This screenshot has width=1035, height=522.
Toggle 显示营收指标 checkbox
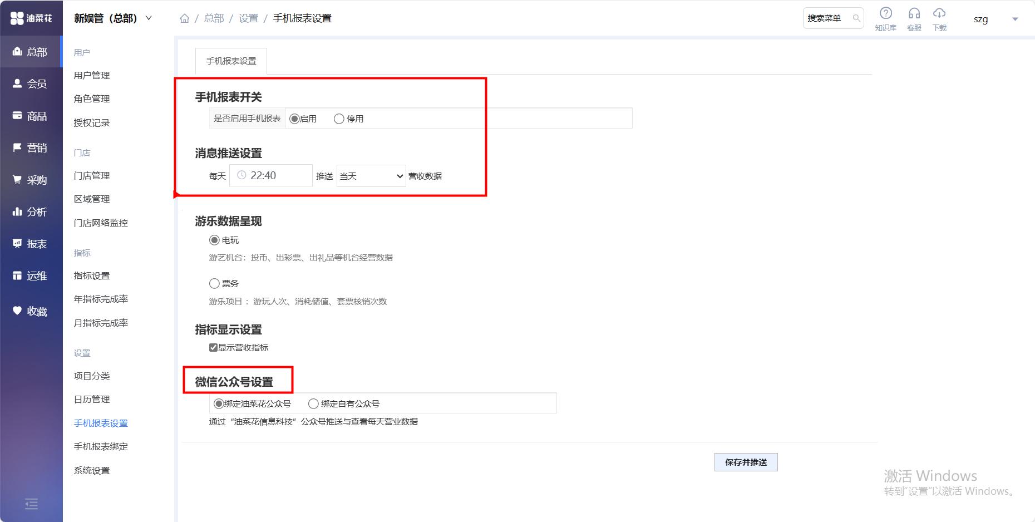(x=213, y=347)
